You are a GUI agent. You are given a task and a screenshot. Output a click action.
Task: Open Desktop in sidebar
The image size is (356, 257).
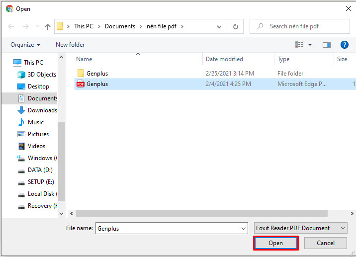click(x=33, y=86)
